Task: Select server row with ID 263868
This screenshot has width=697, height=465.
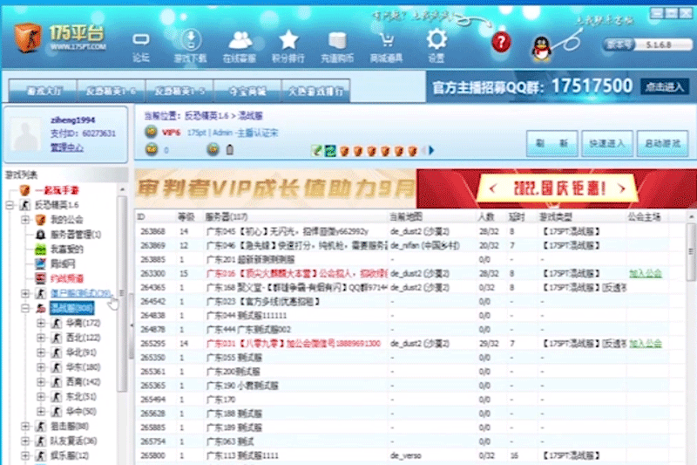Action: (x=411, y=231)
